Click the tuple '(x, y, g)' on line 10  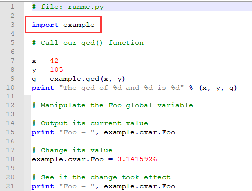click(218, 88)
